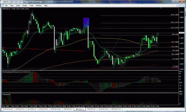Image resolution: width=186 pixels, height=112 pixels.
Task: Close the GBPUSD chart child window
Action: click(183, 6)
